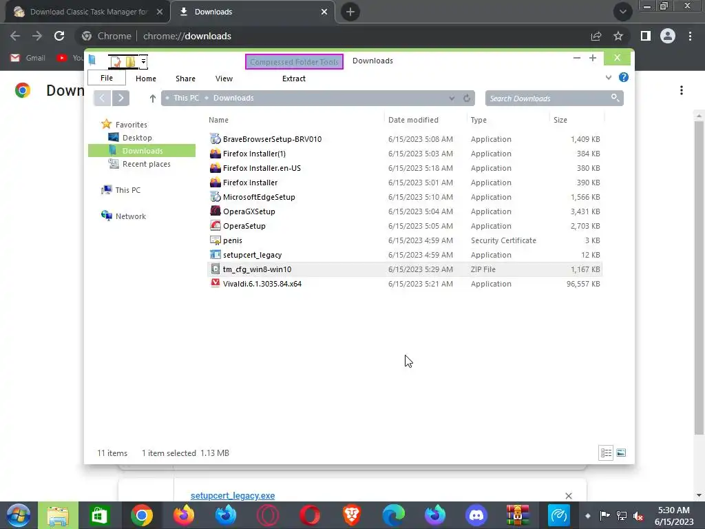The width and height of the screenshot is (705, 529).
Task: Select Downloads in the navigation pane
Action: [142, 151]
